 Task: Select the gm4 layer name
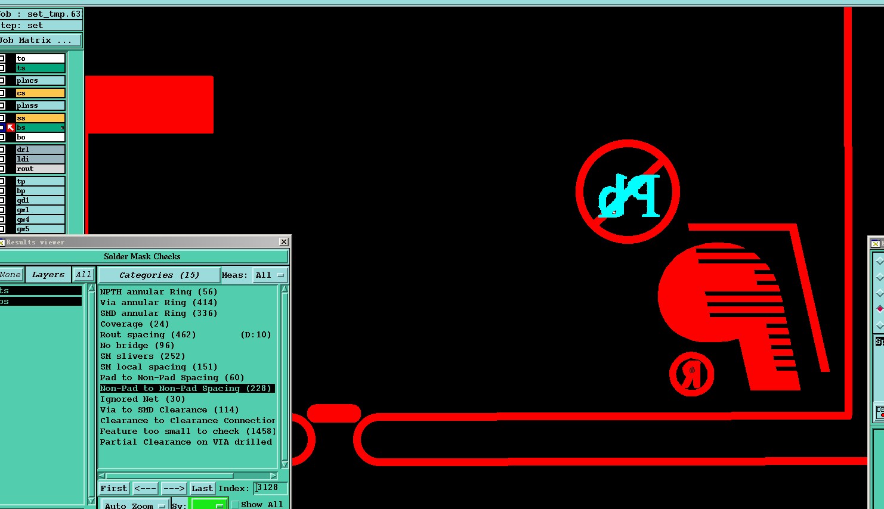pos(40,219)
